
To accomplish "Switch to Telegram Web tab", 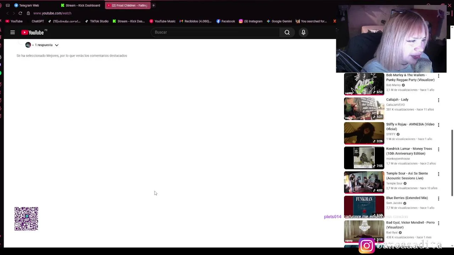I will tap(27, 5).
